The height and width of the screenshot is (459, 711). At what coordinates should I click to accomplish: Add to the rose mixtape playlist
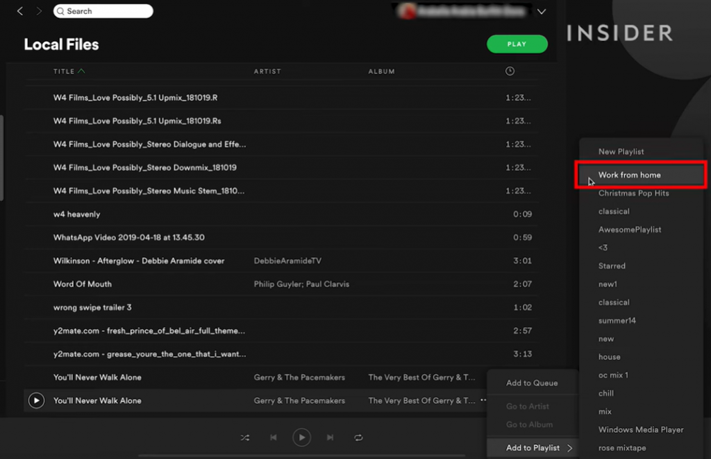[x=621, y=448]
